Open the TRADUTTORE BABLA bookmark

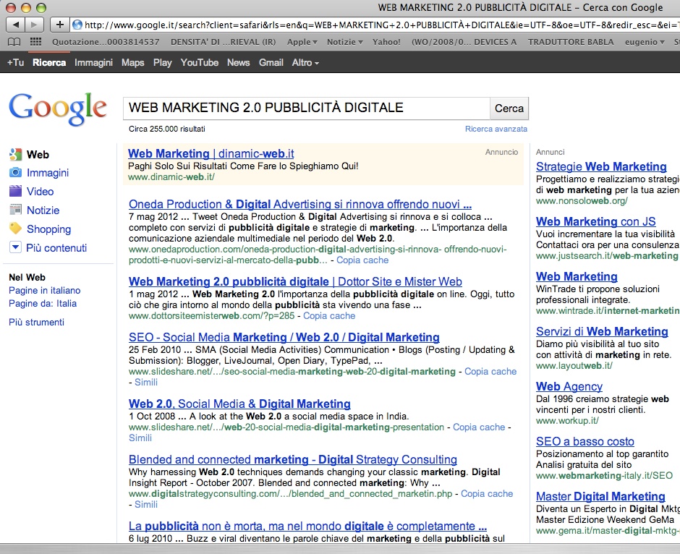tap(571, 42)
